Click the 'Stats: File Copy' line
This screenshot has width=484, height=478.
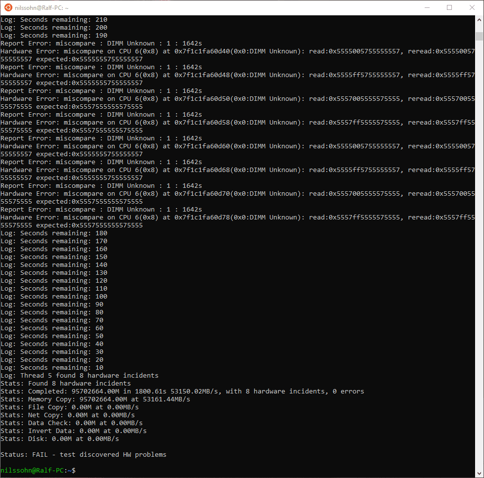point(69,407)
